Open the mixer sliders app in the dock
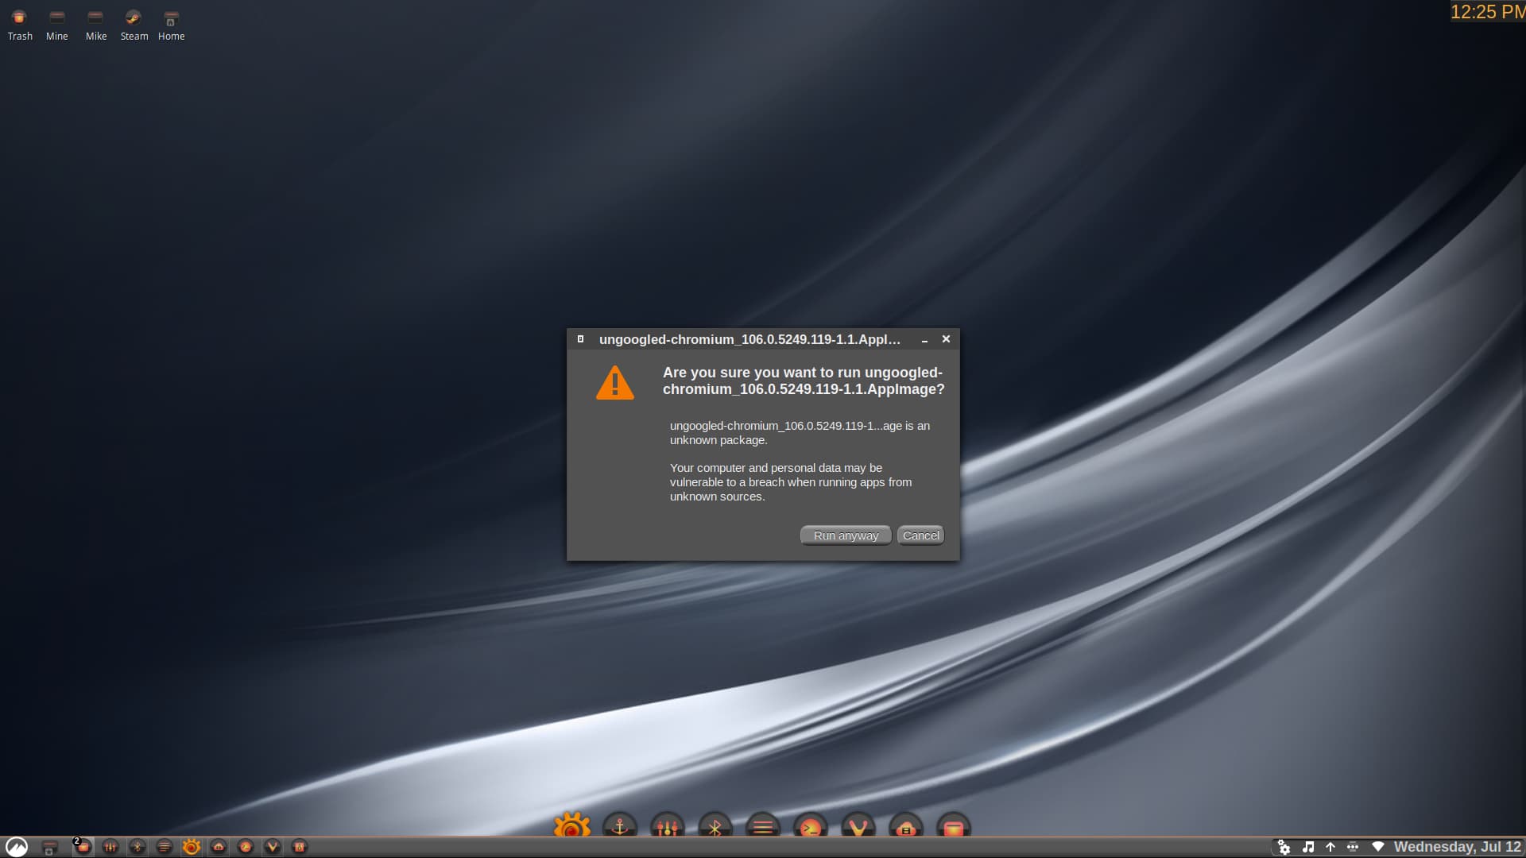Image resolution: width=1526 pixels, height=858 pixels. click(668, 826)
